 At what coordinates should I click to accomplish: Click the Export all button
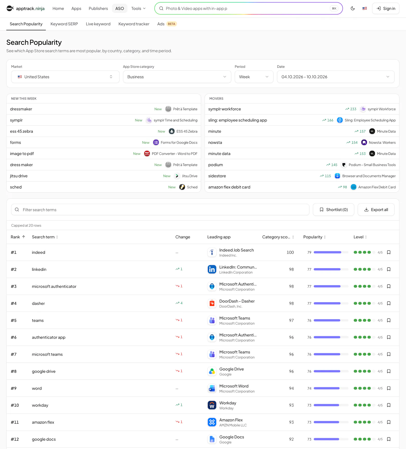coord(376,210)
